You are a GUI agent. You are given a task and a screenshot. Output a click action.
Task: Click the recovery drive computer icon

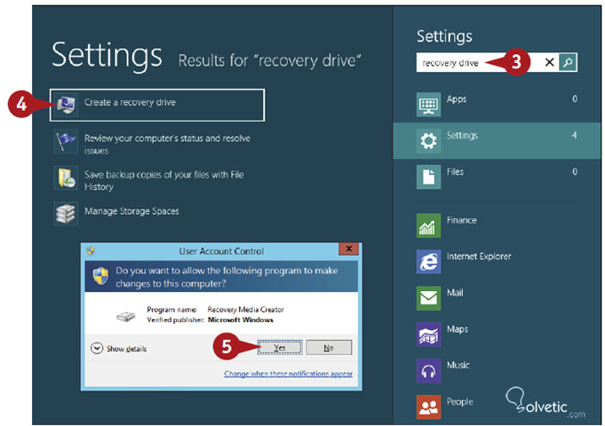(x=66, y=105)
